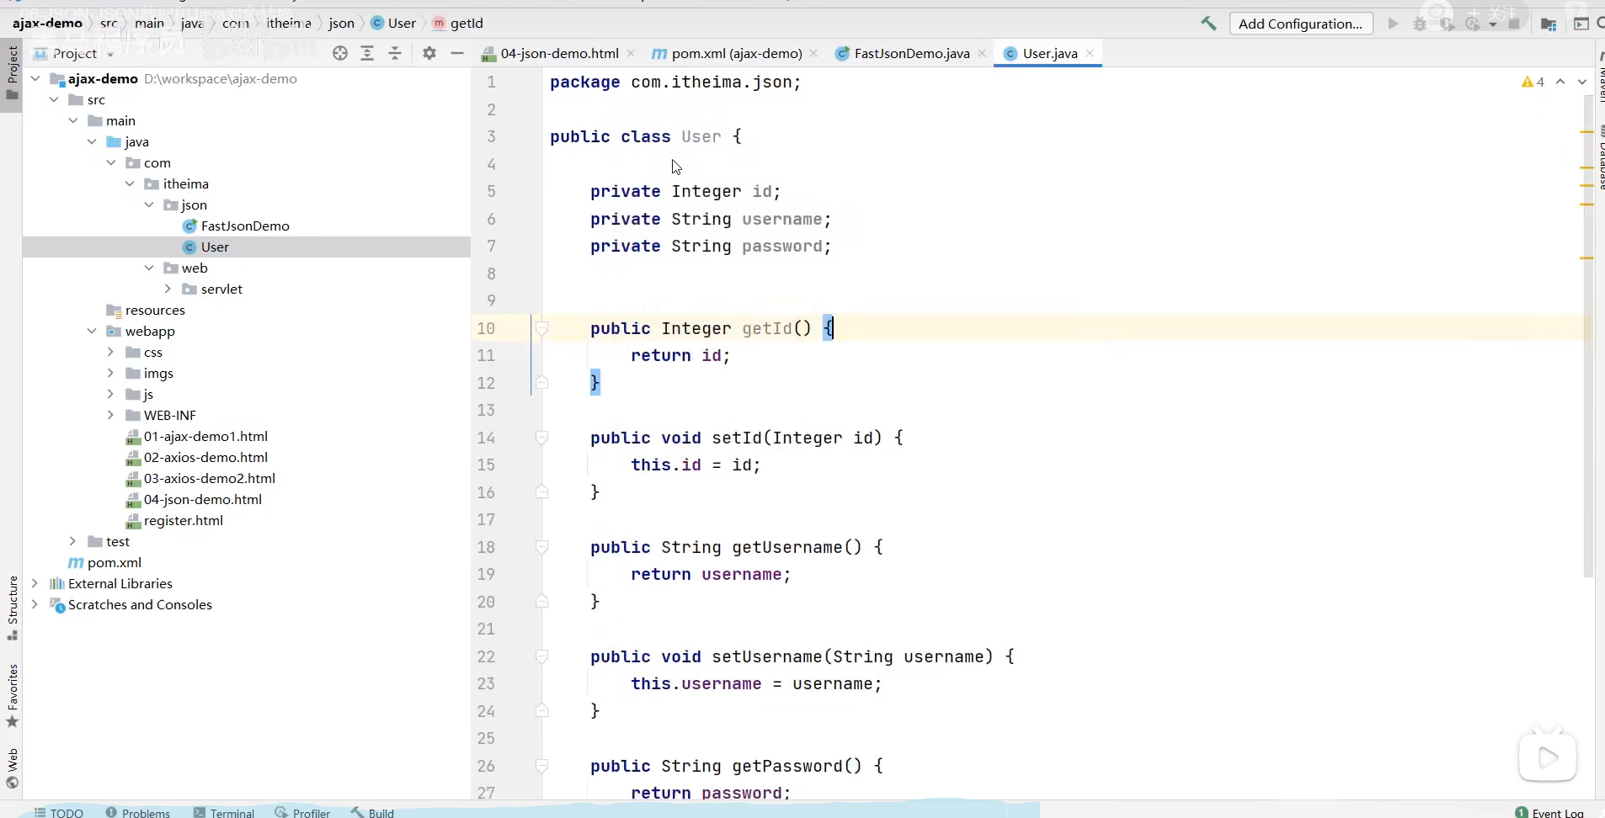
Task: Toggle code fold at getId method line 10
Action: [x=542, y=328]
